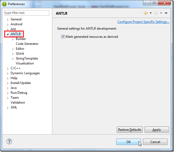The width and height of the screenshot is (174, 152).
Task: Expand the Android tree node
Action: coord(8,24)
